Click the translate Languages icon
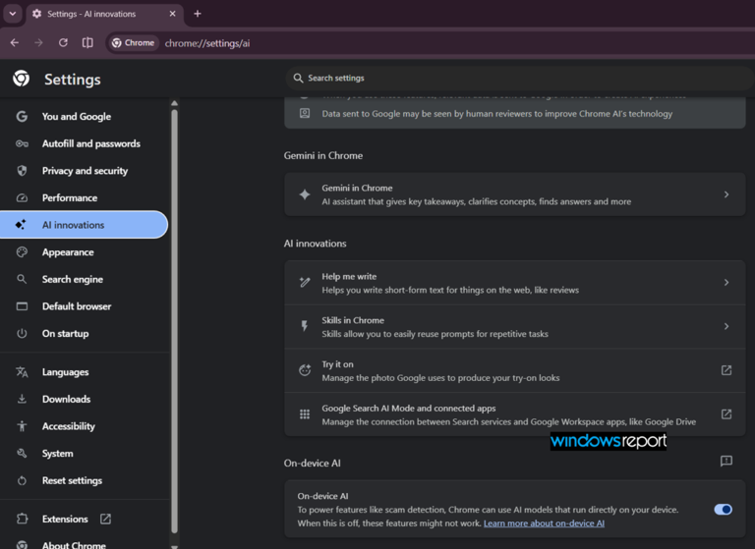755x549 pixels. pyautogui.click(x=22, y=372)
